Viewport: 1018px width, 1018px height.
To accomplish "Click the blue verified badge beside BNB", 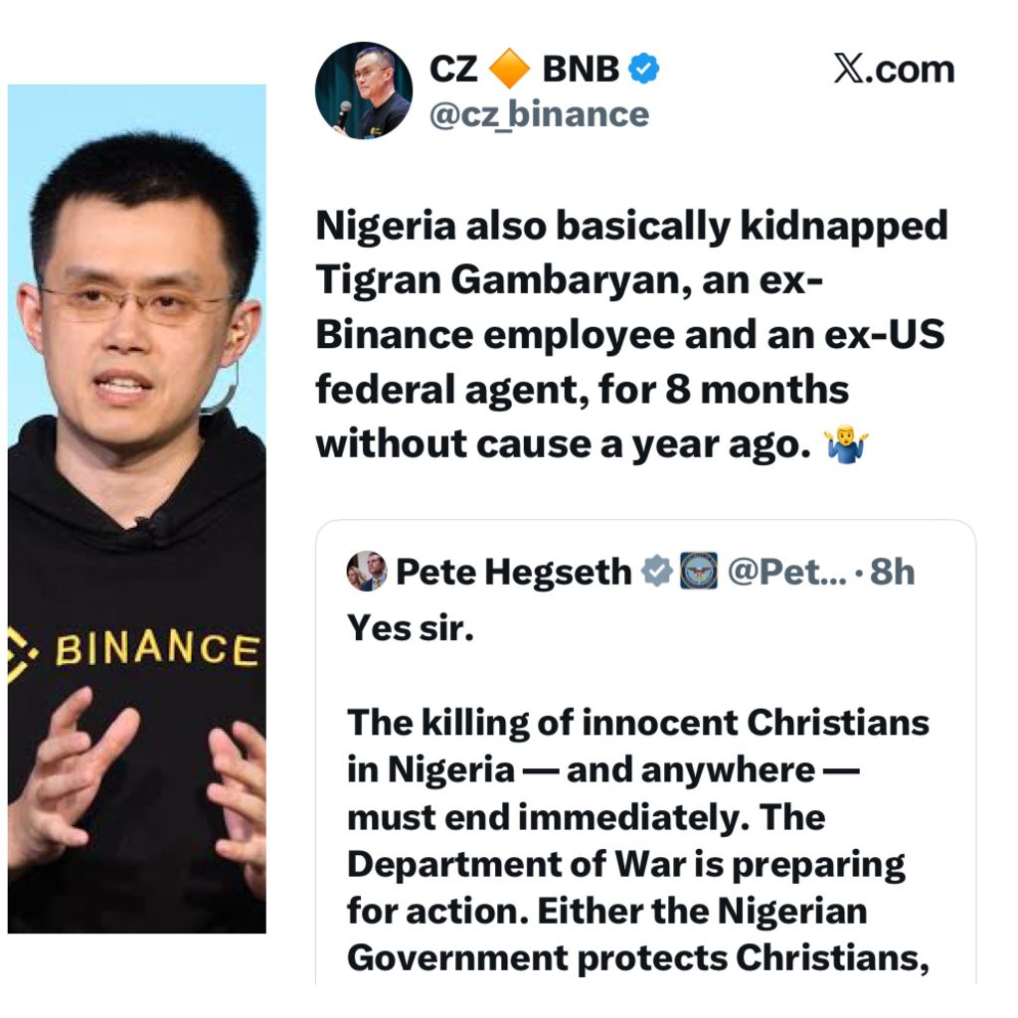I will [x=643, y=69].
